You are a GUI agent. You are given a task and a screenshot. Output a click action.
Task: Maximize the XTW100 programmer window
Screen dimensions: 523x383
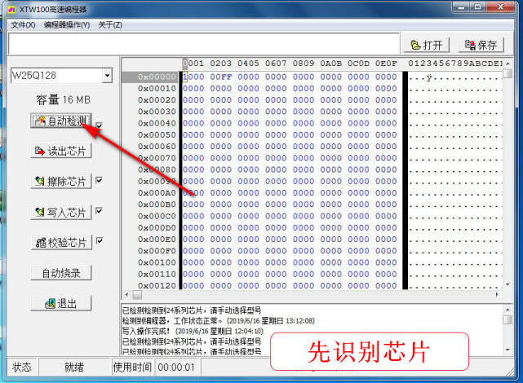[x=478, y=7]
